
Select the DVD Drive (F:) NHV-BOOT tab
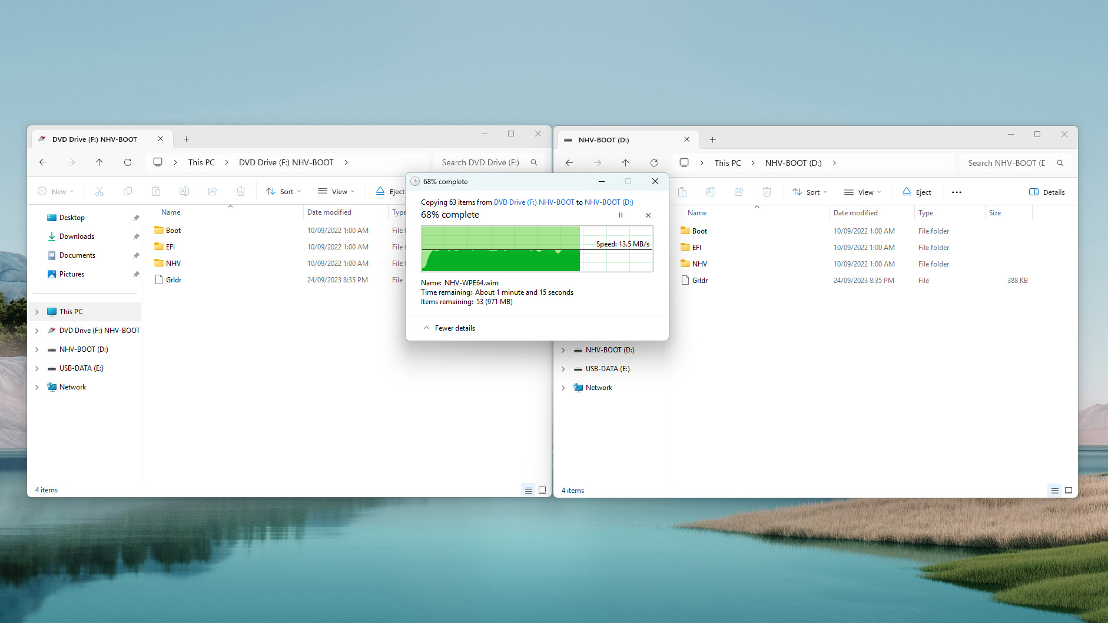pos(95,139)
